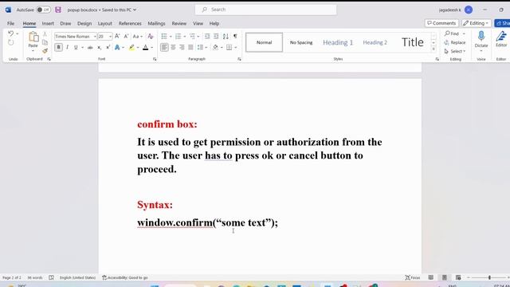Sort paragraph text A to Z

(226, 37)
